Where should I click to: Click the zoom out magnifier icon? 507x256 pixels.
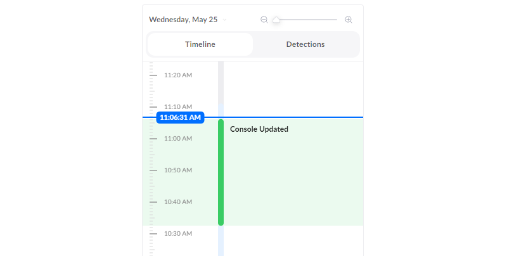(264, 20)
